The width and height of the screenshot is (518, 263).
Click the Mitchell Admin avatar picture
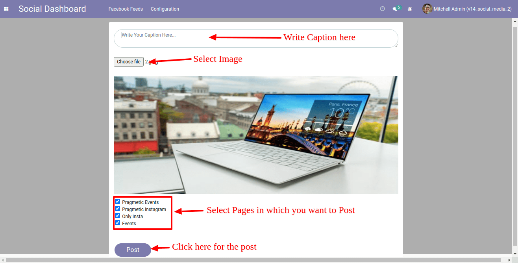tap(427, 9)
